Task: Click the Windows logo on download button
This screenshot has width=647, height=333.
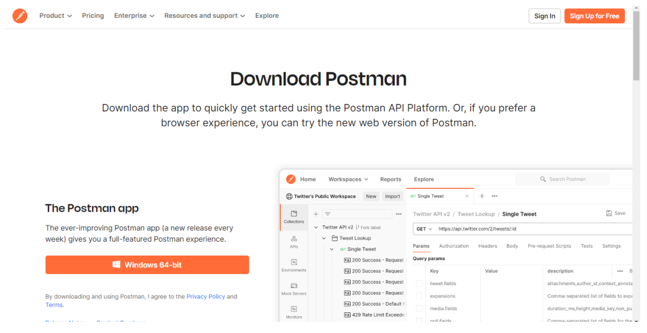Action: click(116, 265)
